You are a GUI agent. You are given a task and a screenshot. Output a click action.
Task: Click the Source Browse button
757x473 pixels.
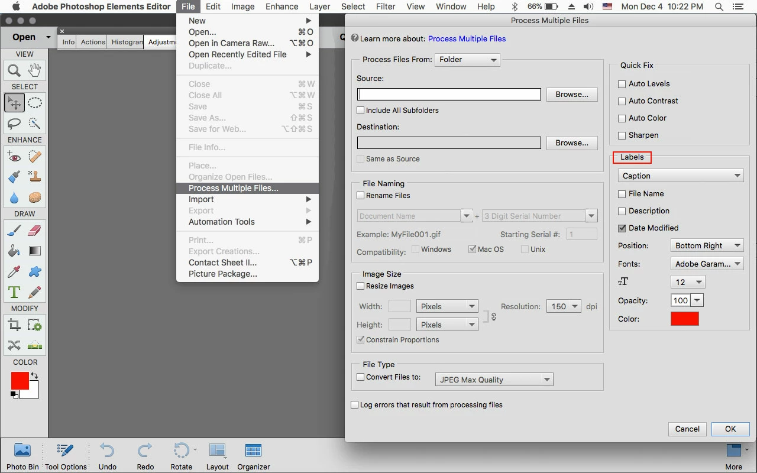tap(572, 94)
